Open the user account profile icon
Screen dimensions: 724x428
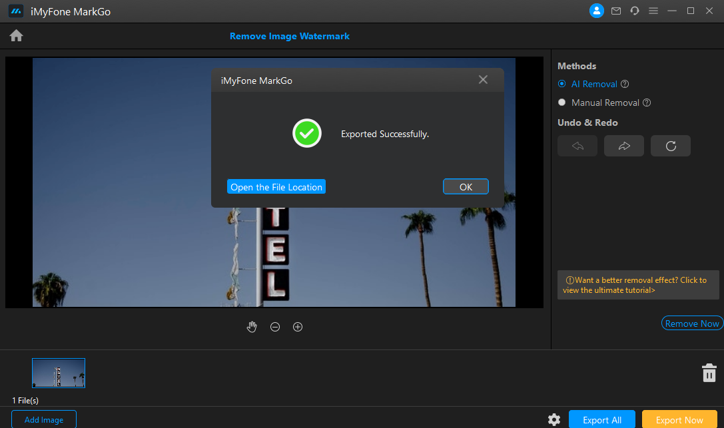(596, 11)
